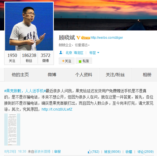Image resolution: width=157 pixels, height=156 pixels.
Task: Click the #果壳致歉,人人送手机# hashtag
Action: pos(25,91)
